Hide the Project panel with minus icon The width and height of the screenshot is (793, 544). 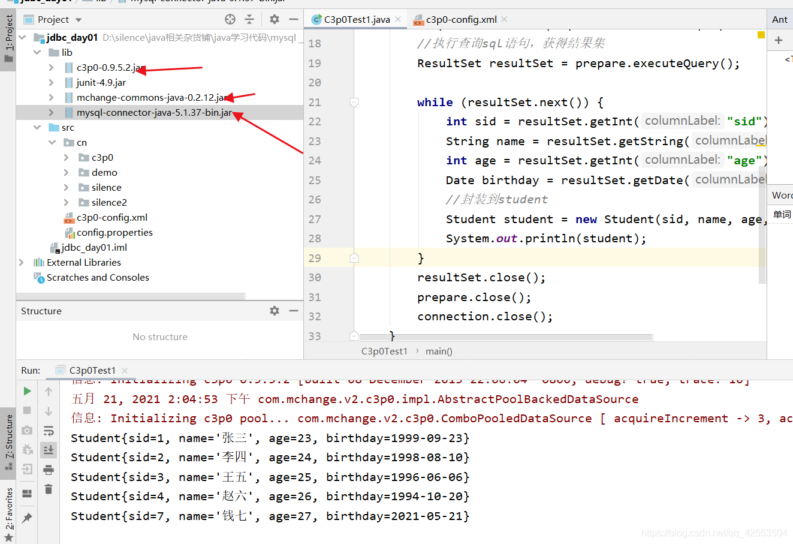pyautogui.click(x=293, y=19)
